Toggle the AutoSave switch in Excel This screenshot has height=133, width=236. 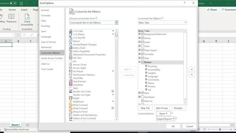coord(13,3)
